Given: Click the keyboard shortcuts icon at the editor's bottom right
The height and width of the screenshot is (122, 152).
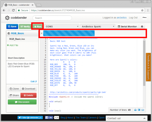Looking at the screenshot, I should (143, 110).
